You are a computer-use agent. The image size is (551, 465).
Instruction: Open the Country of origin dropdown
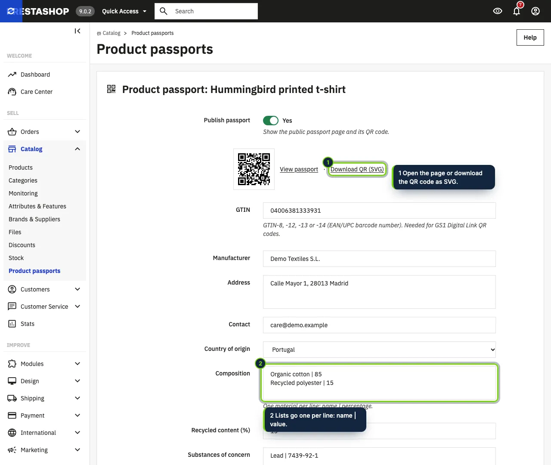[379, 350]
